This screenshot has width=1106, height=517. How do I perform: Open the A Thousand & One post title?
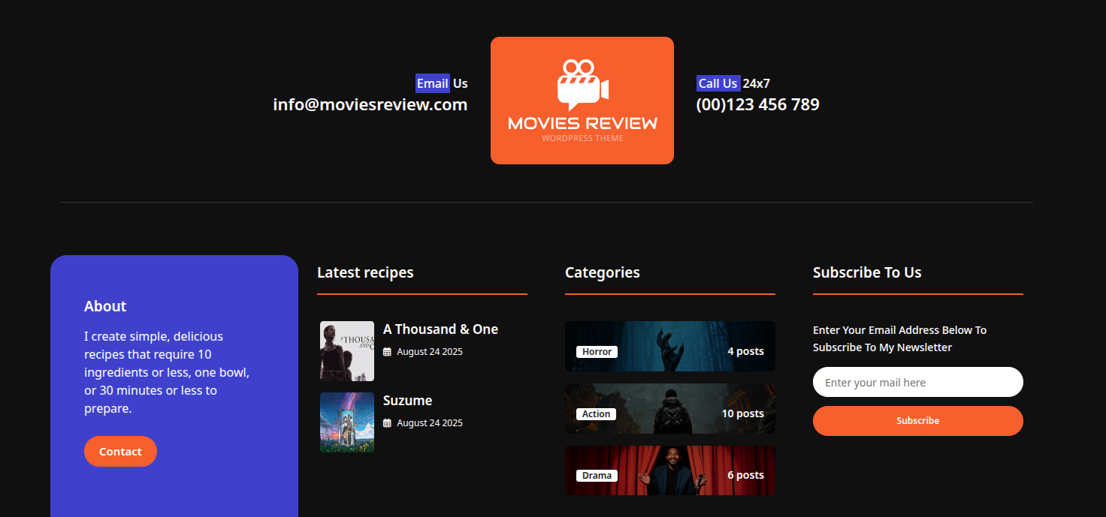point(440,329)
